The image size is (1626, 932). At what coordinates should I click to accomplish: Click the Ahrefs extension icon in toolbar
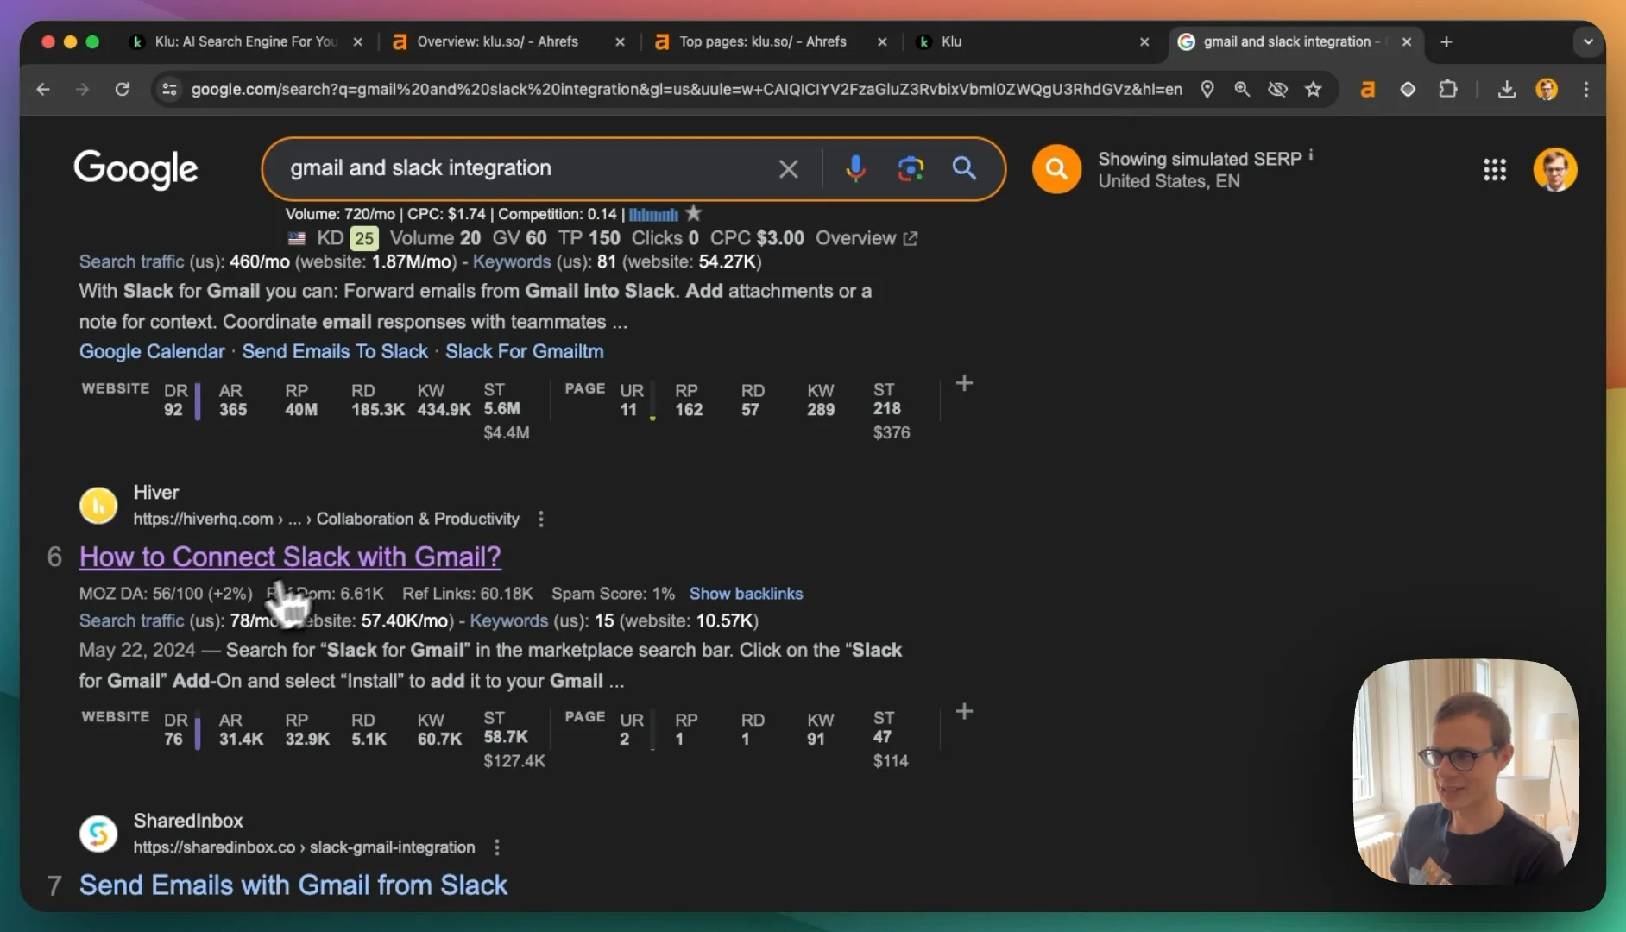(x=1367, y=89)
